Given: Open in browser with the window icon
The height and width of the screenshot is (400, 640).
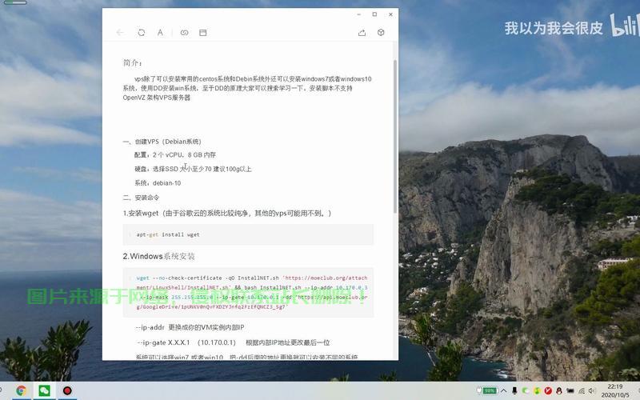Looking at the screenshot, I should [x=203, y=33].
